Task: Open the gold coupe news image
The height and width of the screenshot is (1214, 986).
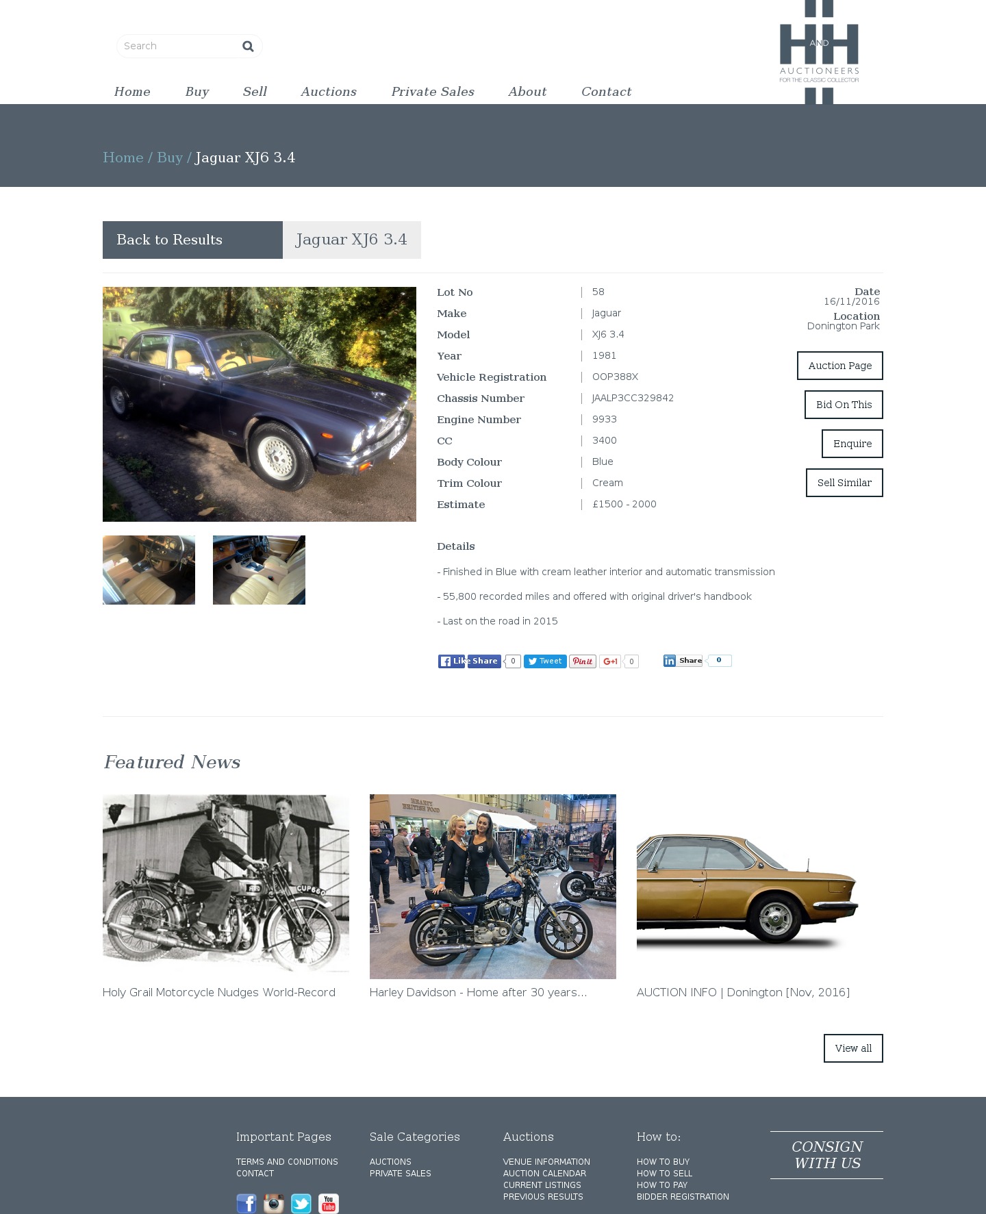Action: click(760, 886)
